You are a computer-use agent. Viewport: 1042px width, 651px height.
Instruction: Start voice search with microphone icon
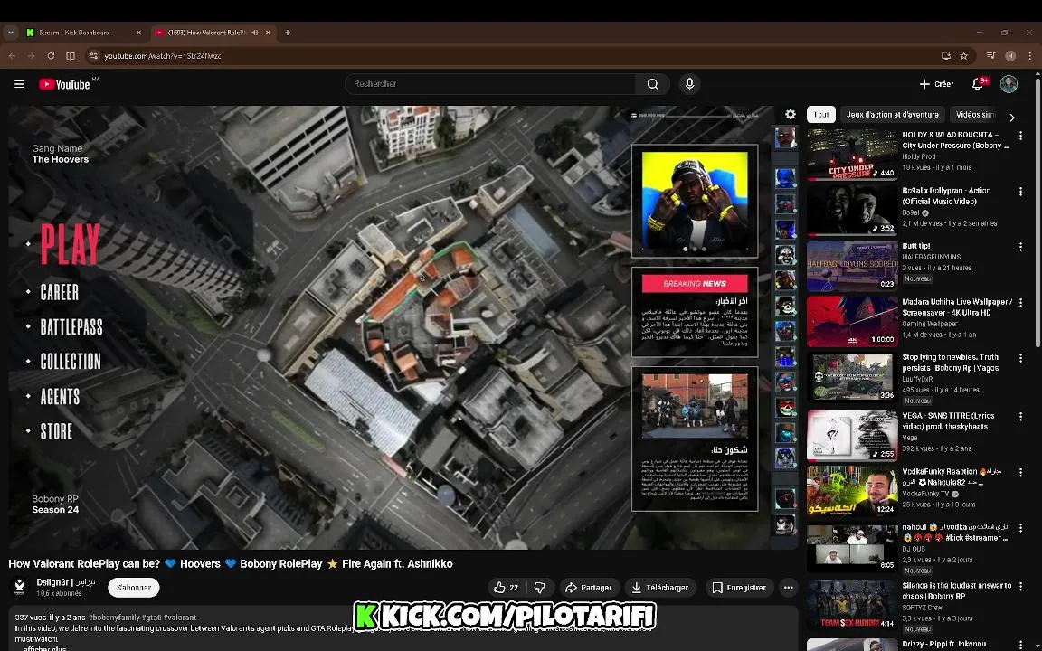tap(689, 84)
